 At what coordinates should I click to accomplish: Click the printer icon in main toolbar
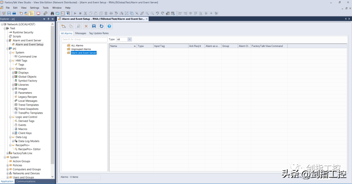14,13
